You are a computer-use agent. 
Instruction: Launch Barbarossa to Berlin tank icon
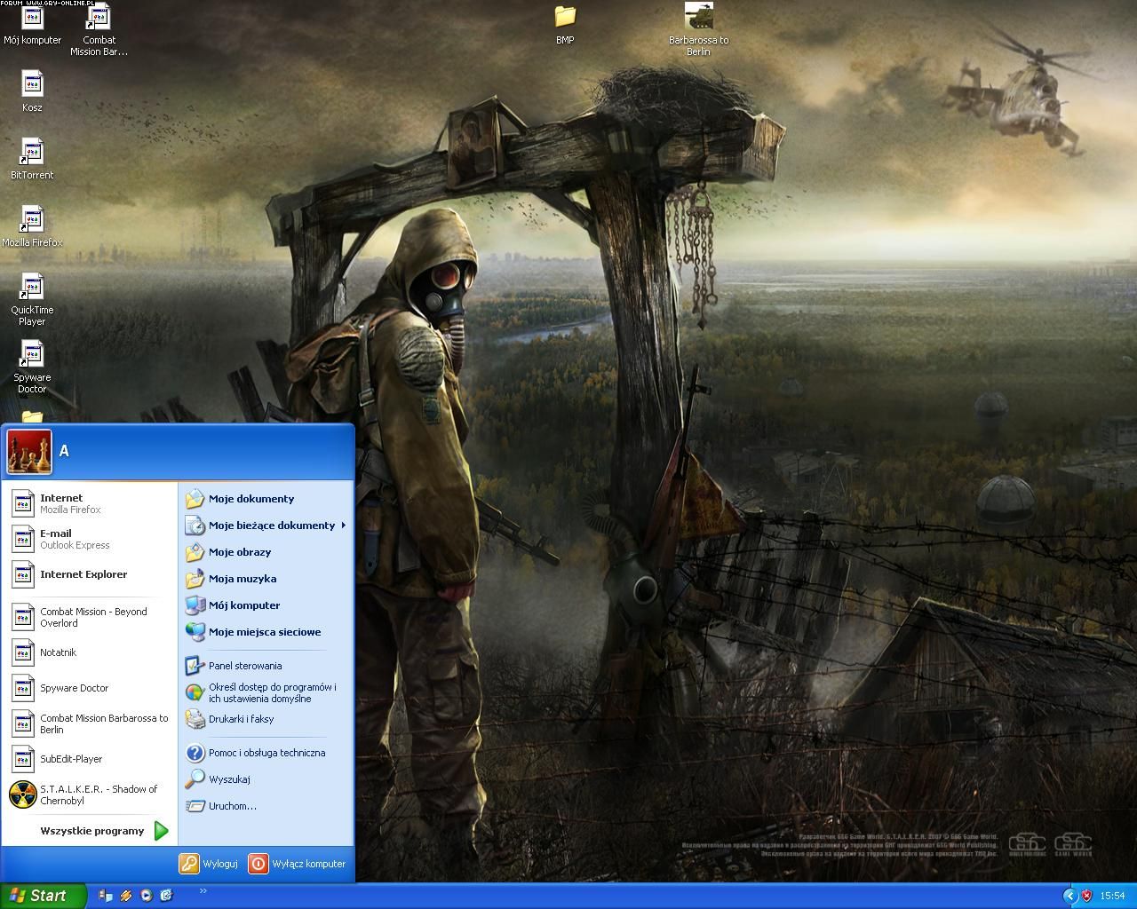[698, 29]
